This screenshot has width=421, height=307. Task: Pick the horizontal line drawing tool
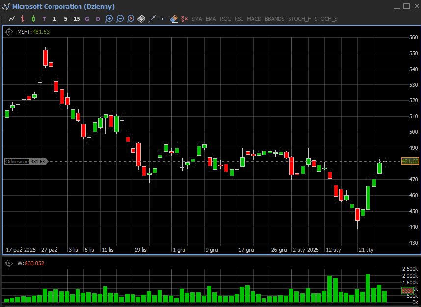point(163,19)
